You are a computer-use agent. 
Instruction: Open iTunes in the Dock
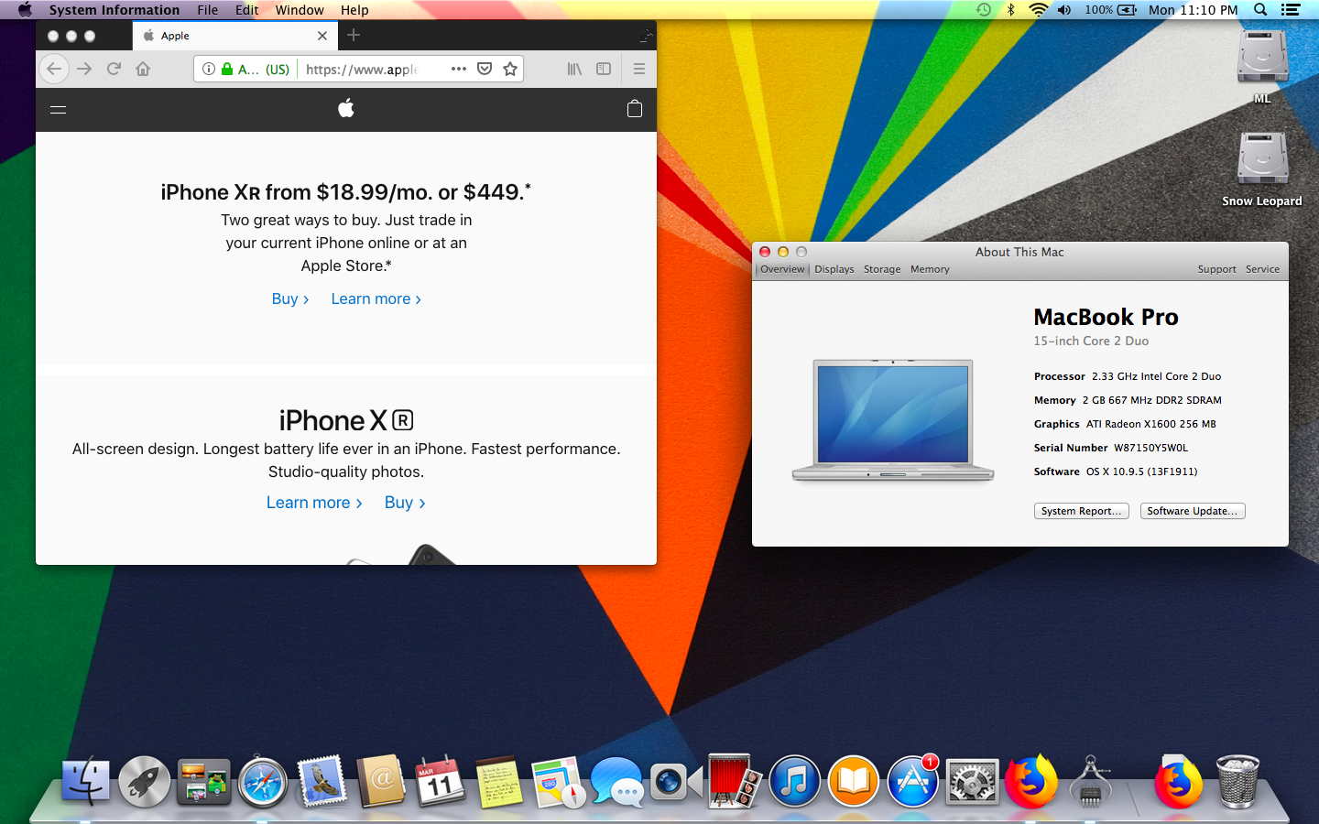[x=794, y=783]
